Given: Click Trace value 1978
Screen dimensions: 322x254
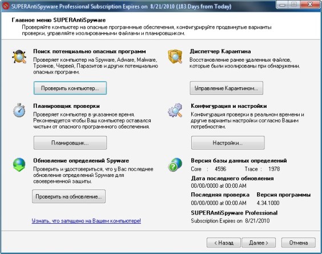Looking at the screenshot, I should coord(274,169).
